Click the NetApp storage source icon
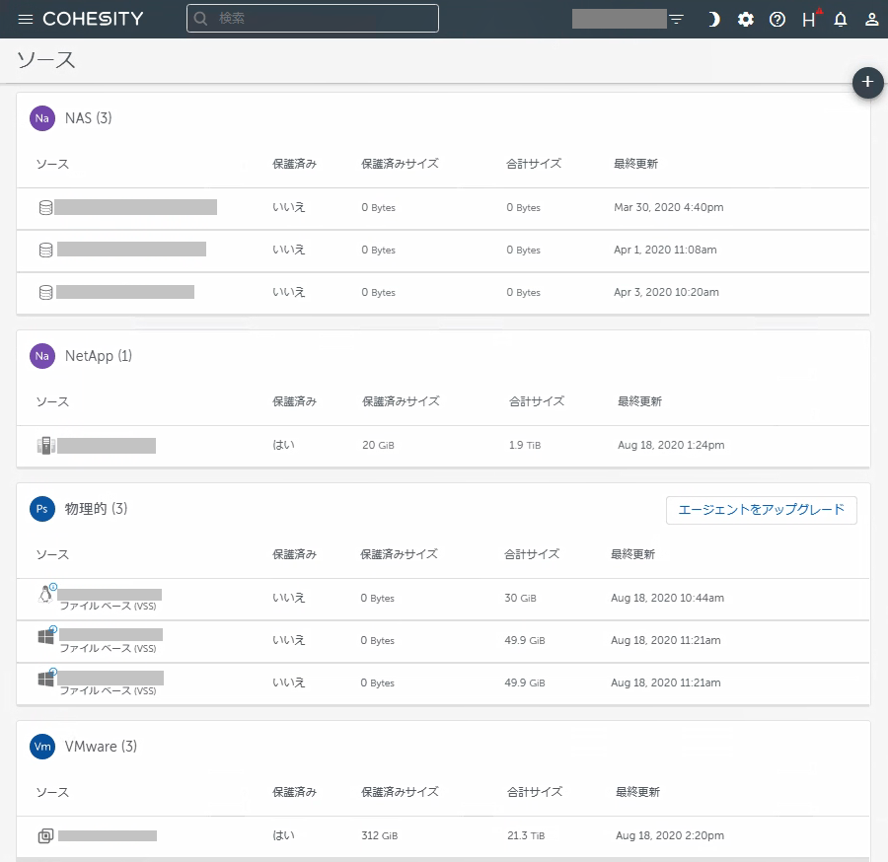This screenshot has width=888, height=862. 45,446
